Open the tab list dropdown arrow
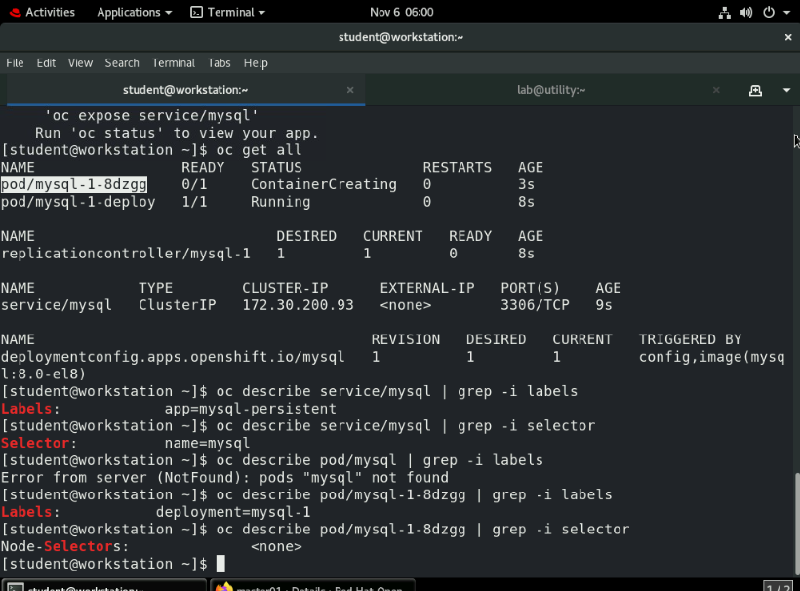800x591 pixels. pos(786,89)
